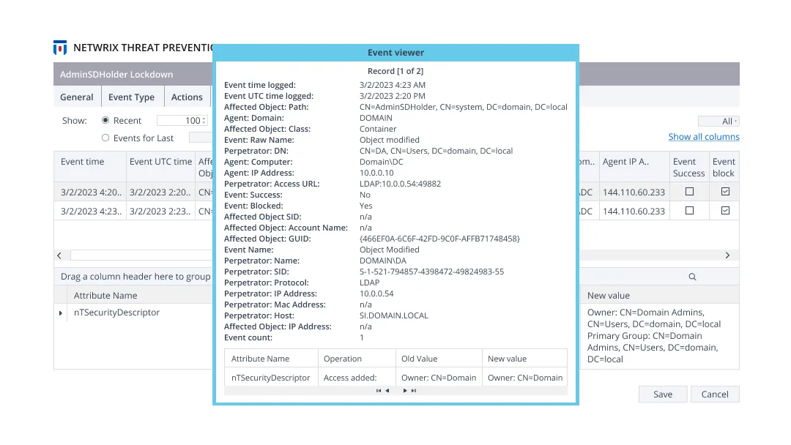Go to first record in Event viewer
Screen dimensions: 791x445
[379, 391]
